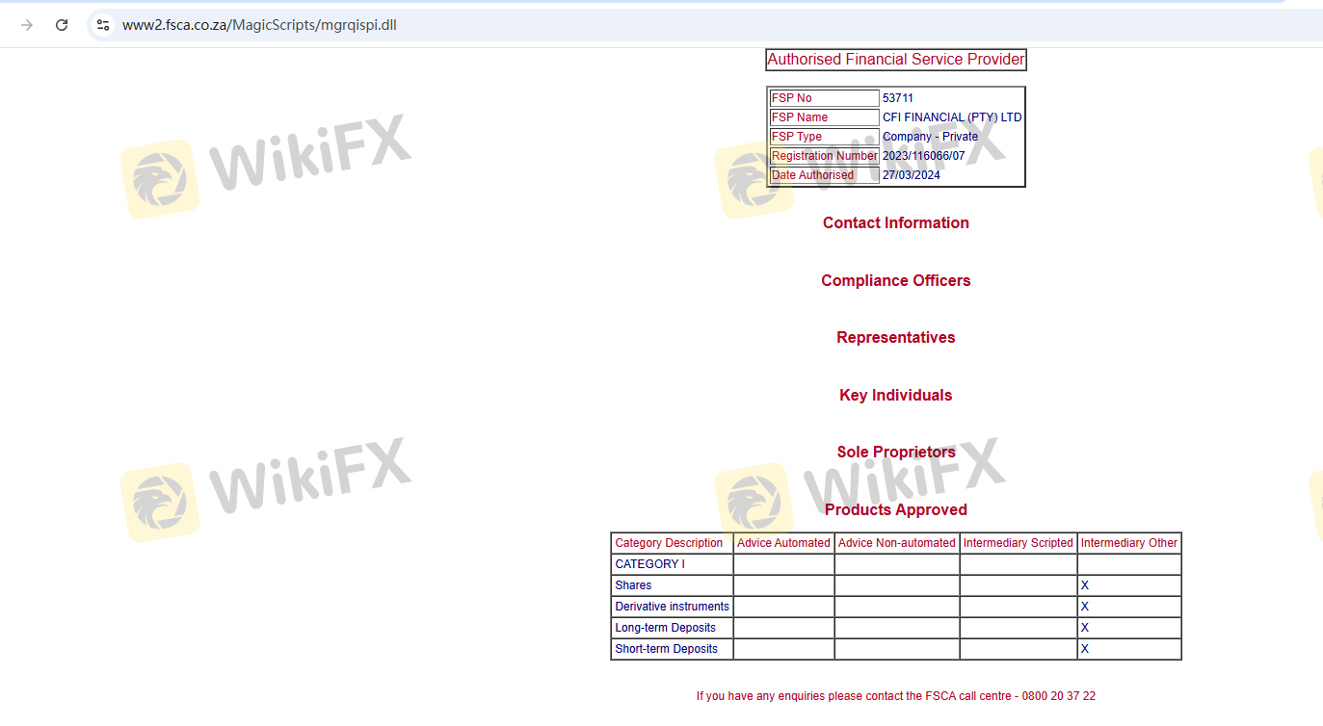
Task: Expand the Representatives section
Action: [895, 338]
